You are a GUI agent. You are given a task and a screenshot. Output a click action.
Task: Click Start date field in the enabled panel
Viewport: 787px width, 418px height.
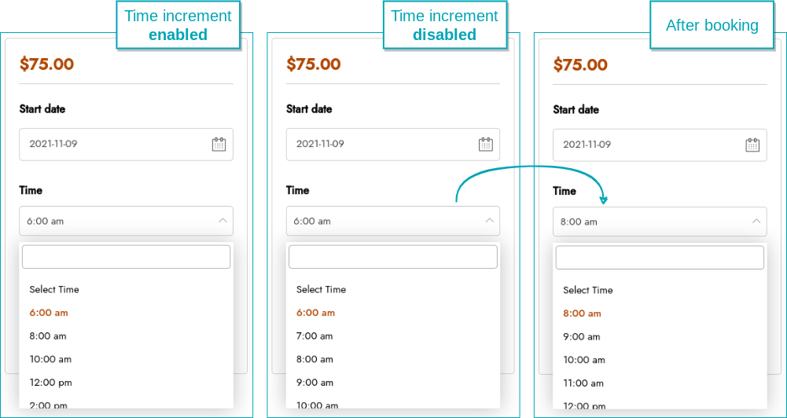(x=126, y=144)
